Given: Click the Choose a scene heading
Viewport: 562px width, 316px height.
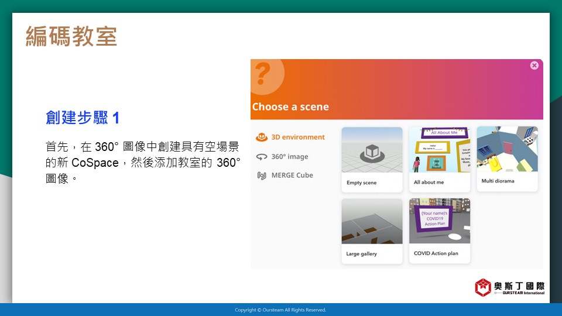Looking at the screenshot, I should click(290, 107).
